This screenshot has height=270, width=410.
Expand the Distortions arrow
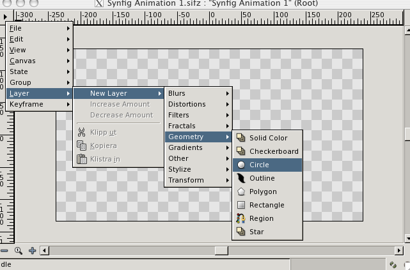coord(228,104)
